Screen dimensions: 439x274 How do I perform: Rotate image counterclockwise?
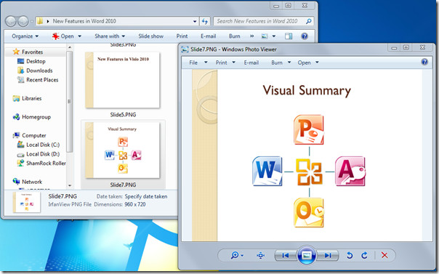pos(350,255)
